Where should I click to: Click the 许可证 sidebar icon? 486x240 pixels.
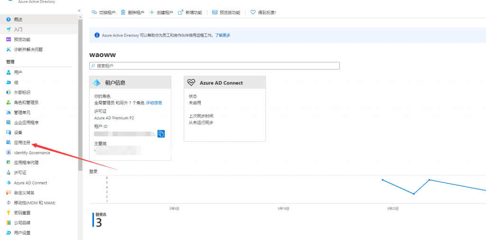pos(9,173)
